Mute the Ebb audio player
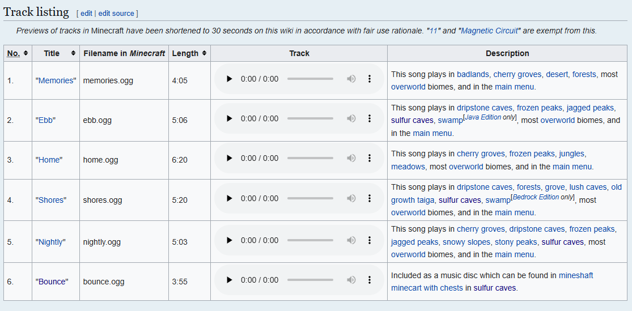 pyautogui.click(x=351, y=118)
